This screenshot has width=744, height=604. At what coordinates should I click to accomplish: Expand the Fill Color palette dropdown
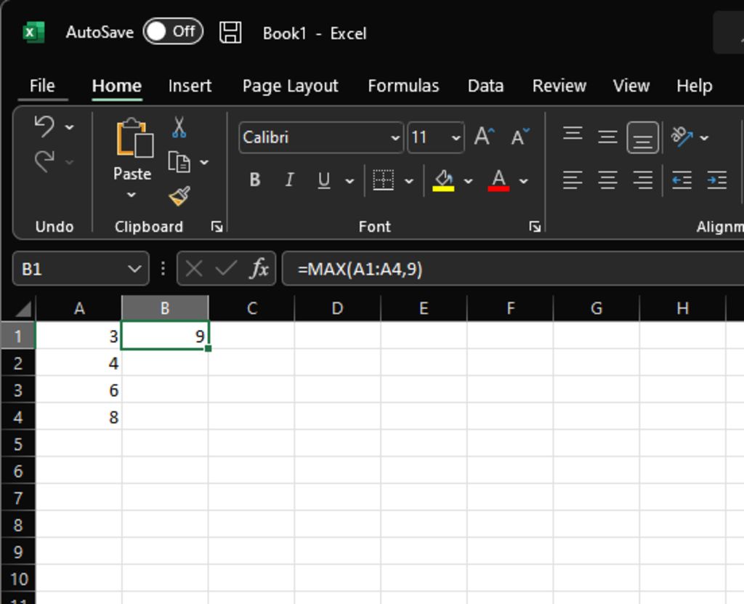(x=469, y=181)
